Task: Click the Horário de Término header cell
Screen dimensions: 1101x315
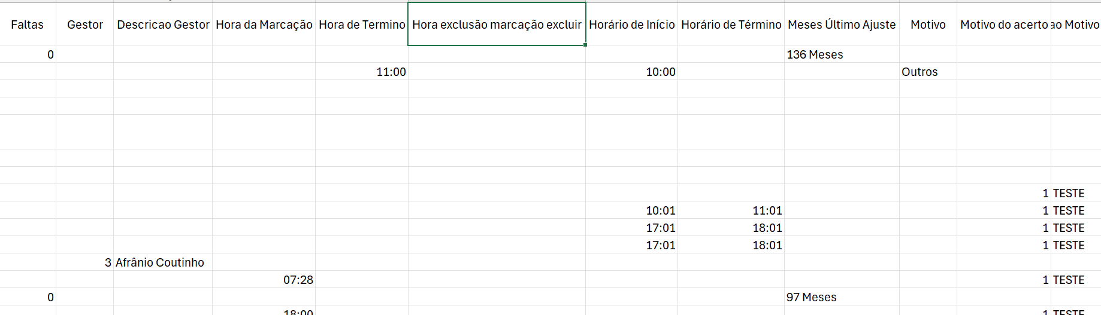Action: [x=731, y=25]
